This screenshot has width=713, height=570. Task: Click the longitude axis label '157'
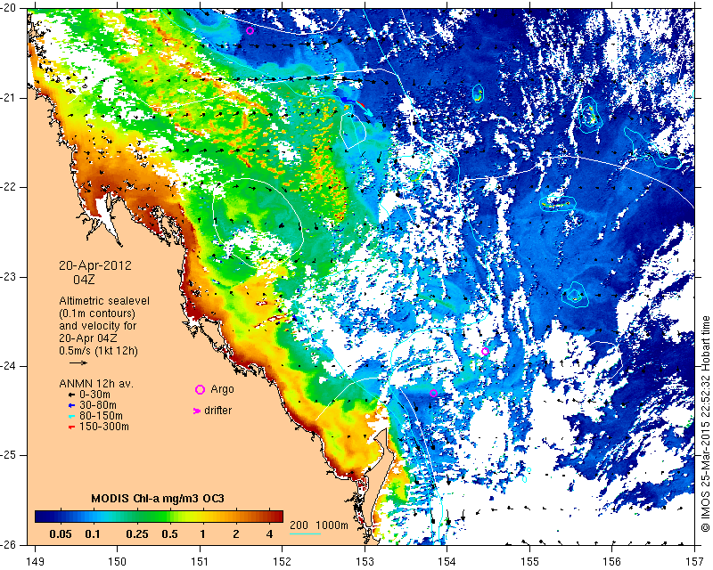[694, 562]
